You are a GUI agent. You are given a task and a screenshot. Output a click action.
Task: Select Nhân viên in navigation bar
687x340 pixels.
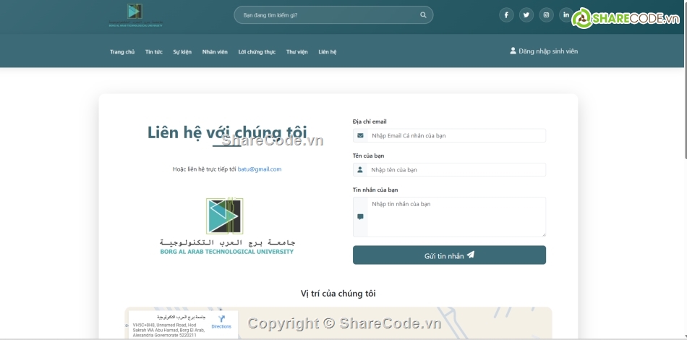click(x=215, y=52)
